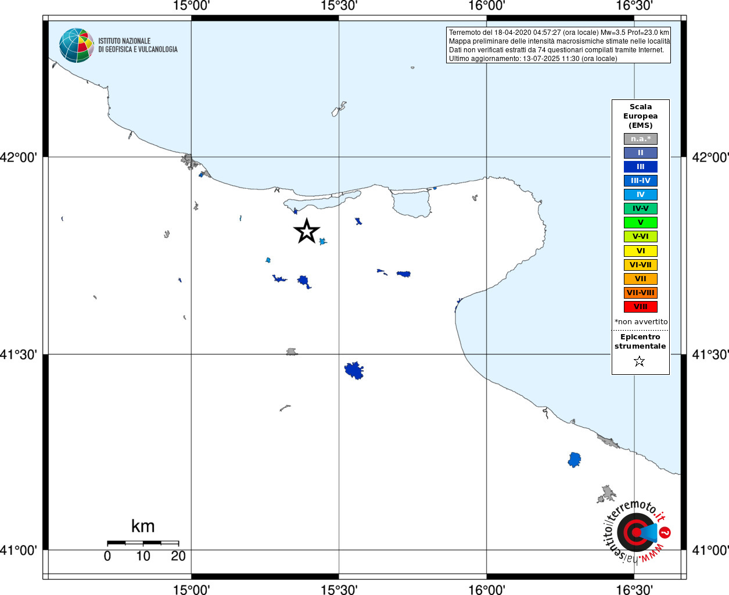This screenshot has height=595, width=729.
Task: Click the 16°00' top longitude label
Action: pos(487,6)
